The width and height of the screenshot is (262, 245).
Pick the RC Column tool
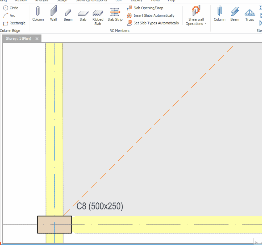pyautogui.click(x=38, y=14)
